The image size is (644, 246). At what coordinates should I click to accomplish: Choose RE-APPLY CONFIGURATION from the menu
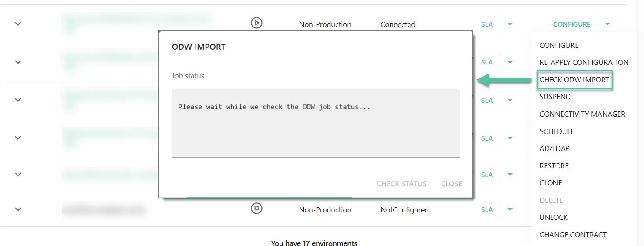tap(584, 62)
